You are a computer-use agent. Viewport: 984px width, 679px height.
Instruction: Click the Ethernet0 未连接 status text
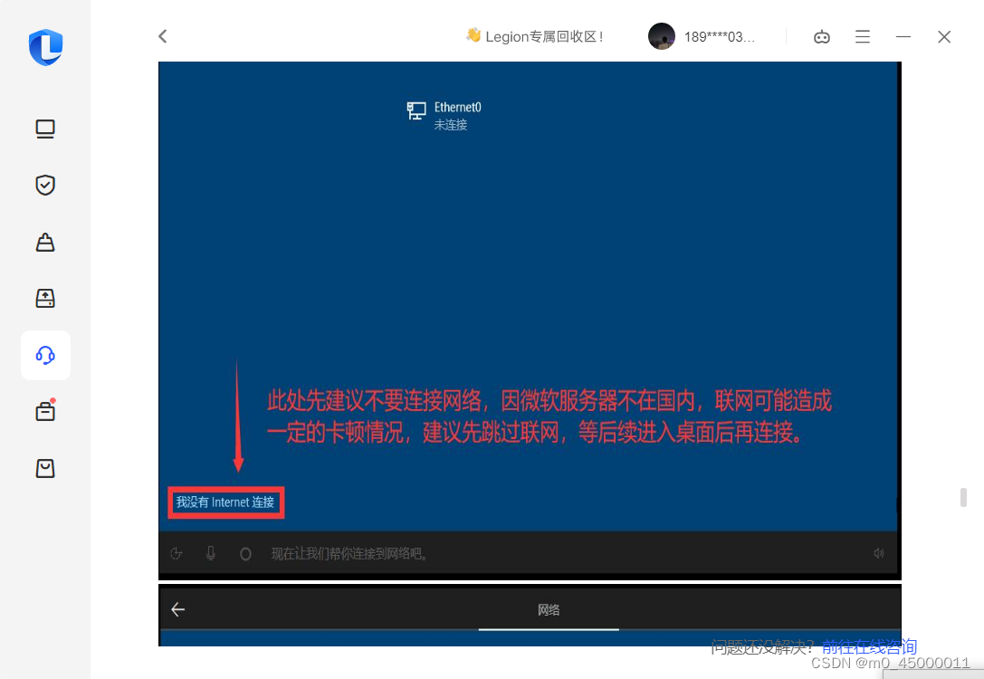[451, 125]
